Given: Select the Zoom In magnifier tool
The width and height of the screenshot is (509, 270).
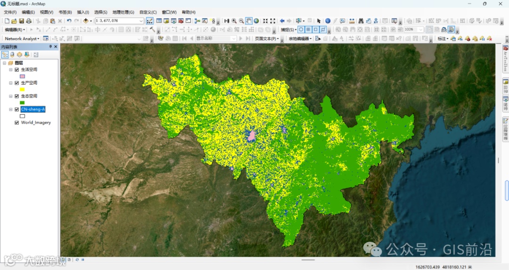Looking at the screenshot, I should click(x=234, y=21).
